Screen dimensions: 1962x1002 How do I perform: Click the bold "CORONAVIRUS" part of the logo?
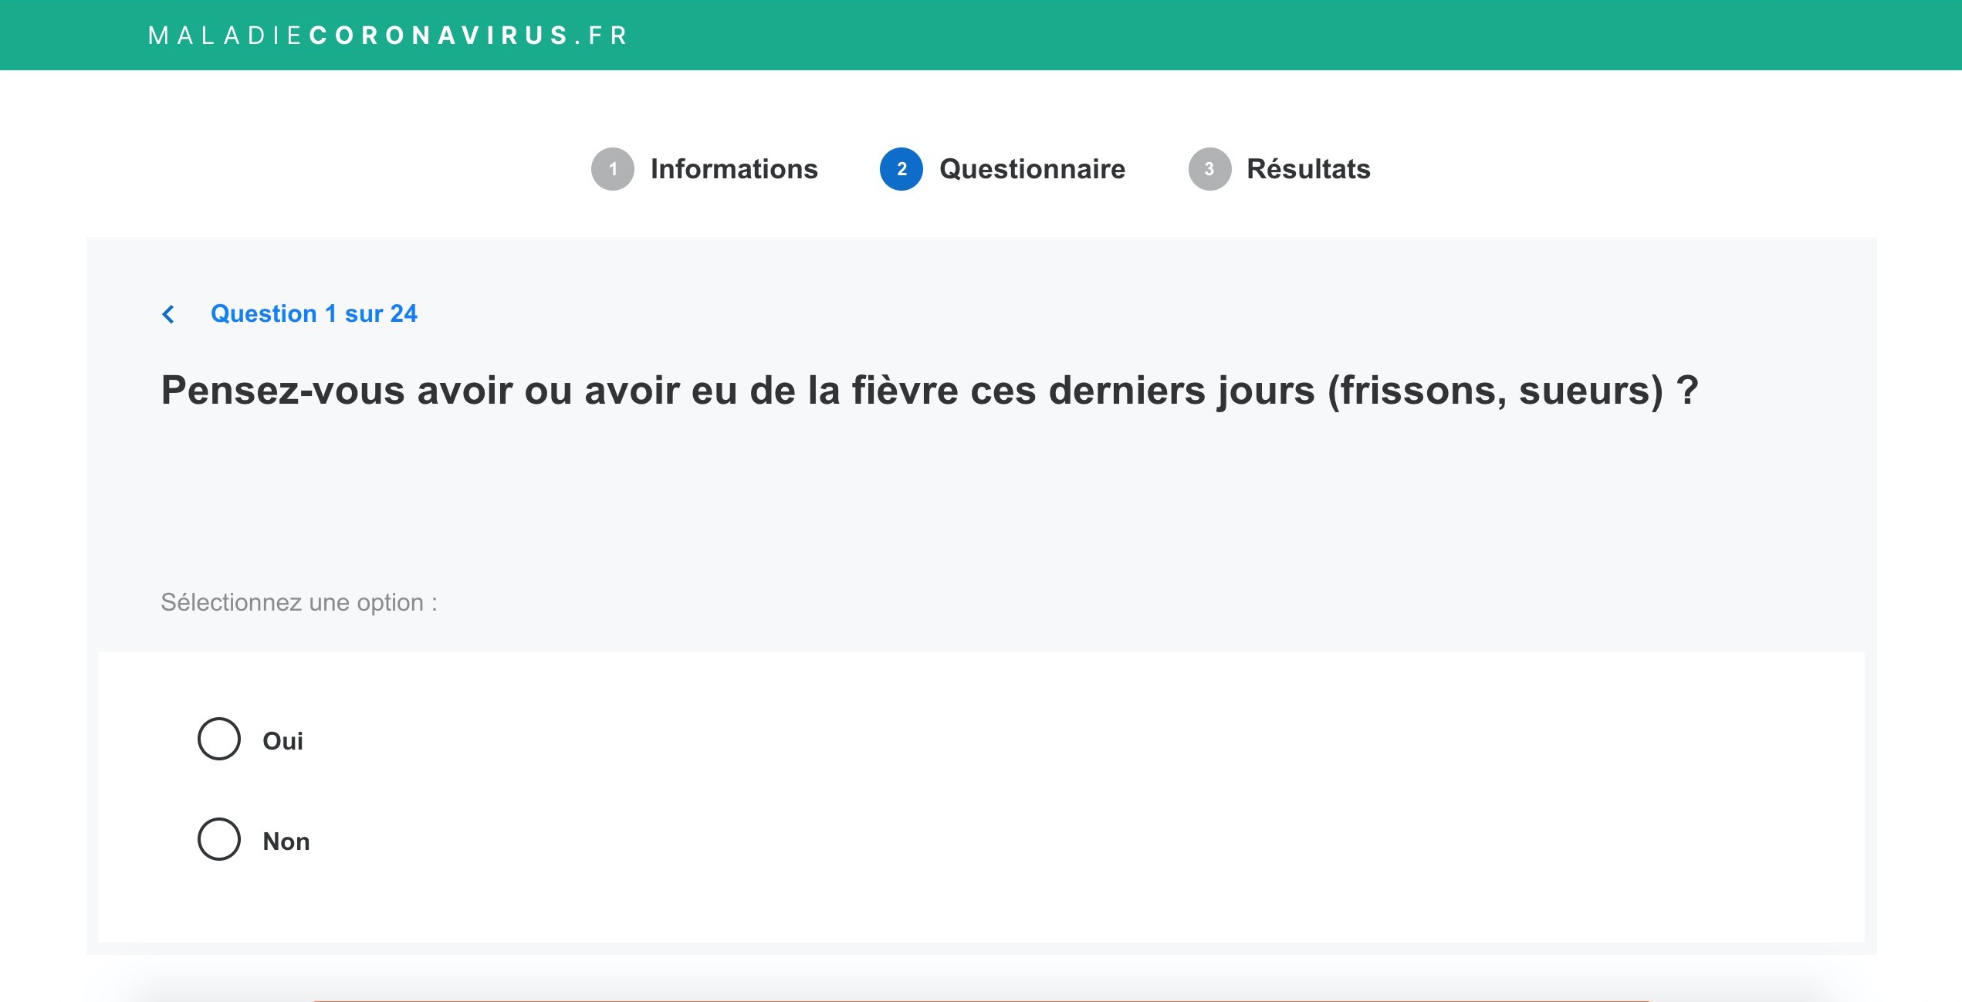tap(438, 36)
